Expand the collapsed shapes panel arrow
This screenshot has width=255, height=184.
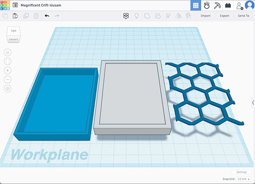[x=253, y=102]
